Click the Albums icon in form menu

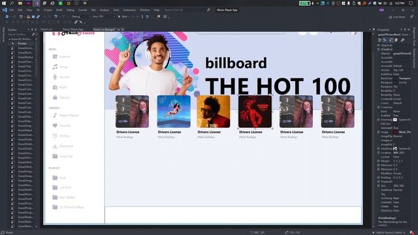click(55, 97)
